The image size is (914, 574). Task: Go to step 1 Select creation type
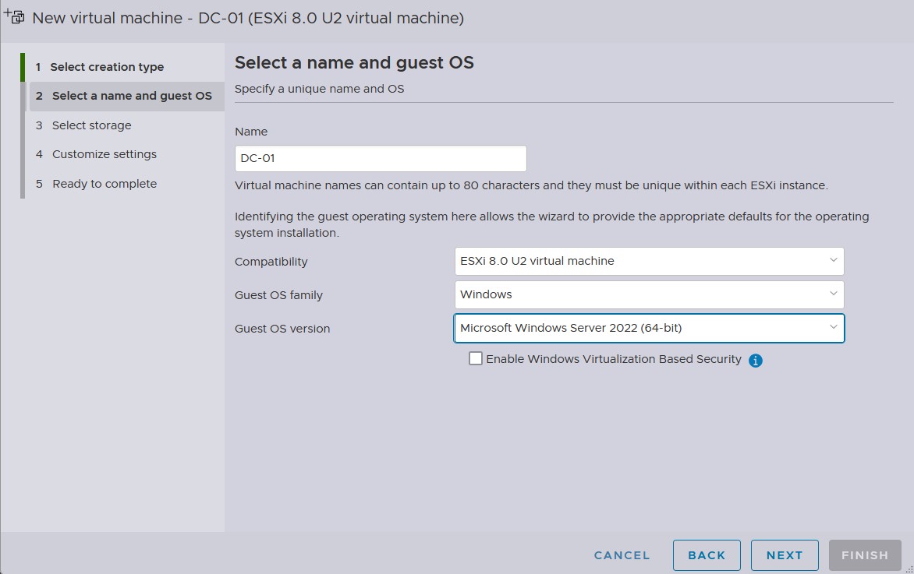tap(107, 67)
